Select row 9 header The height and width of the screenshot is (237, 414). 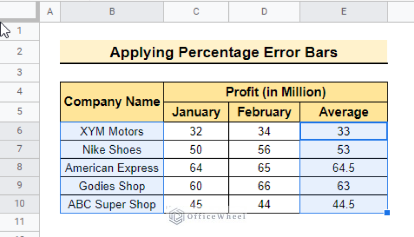(x=19, y=186)
